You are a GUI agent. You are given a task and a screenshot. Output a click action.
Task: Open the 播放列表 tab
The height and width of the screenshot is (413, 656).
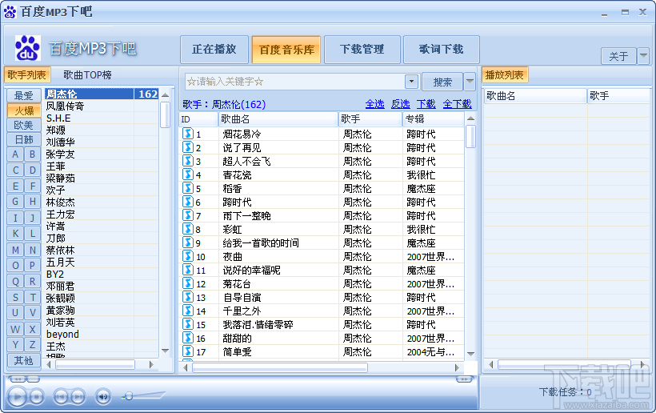pyautogui.click(x=504, y=75)
